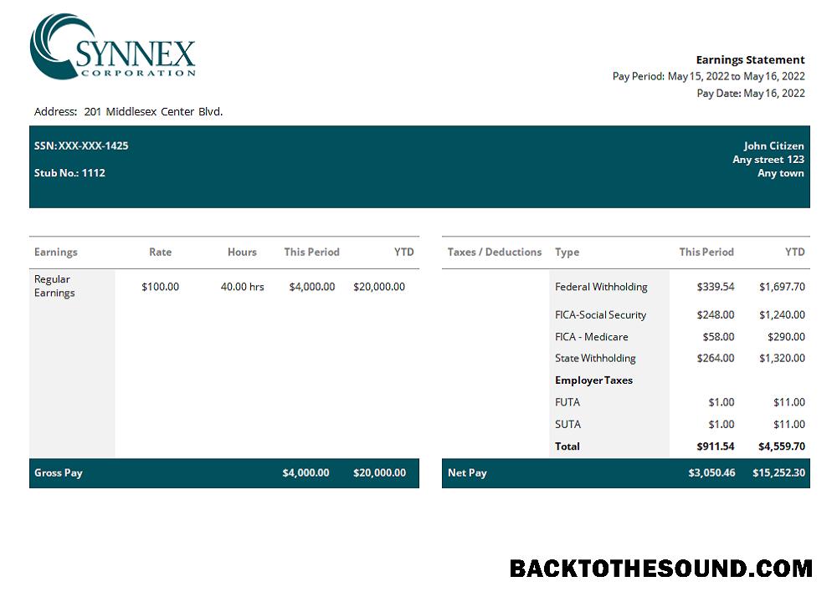This screenshot has width=837, height=602.
Task: Select the SSN 'XXX-XXX-1425' text
Action: pos(94,145)
